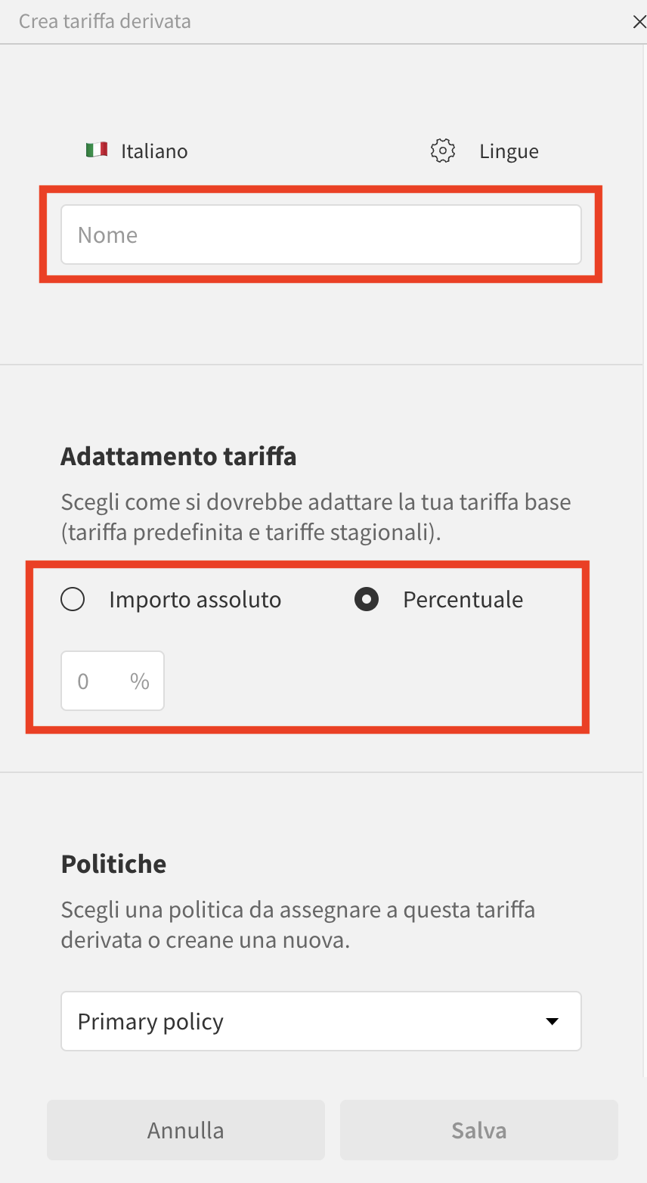The image size is (647, 1183).
Task: Choose the Importo assoluto label option
Action: click(195, 600)
